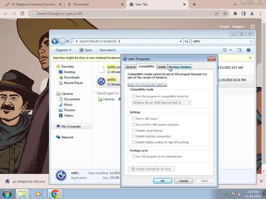The image size is (266, 199).
Task: Click the change view icon in Explorer
Action: (x=225, y=50)
